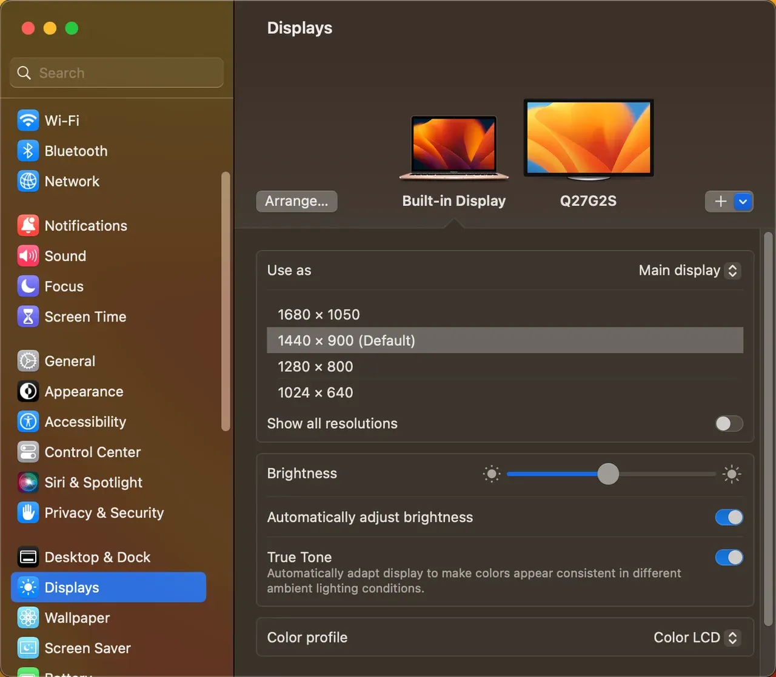Select the 1440 × 900 (Default) resolution
The height and width of the screenshot is (677, 776).
[x=505, y=340]
